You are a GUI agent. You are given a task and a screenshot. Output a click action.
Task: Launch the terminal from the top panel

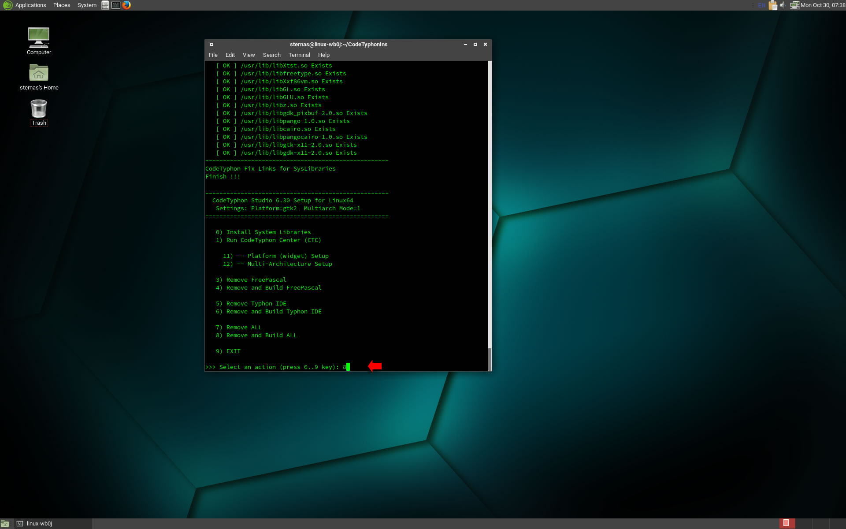click(x=116, y=5)
